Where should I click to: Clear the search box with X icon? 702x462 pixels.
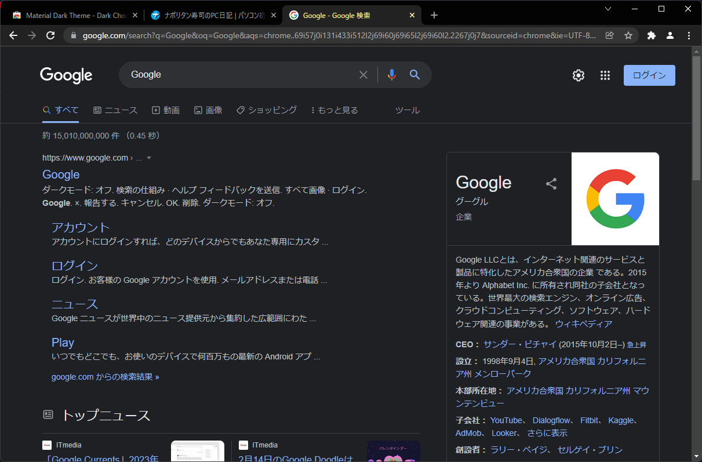[x=363, y=75]
